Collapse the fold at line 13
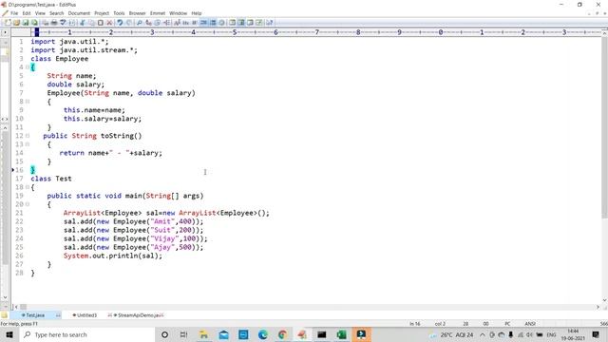Screen dimensions: 608x342 coord(28,144)
